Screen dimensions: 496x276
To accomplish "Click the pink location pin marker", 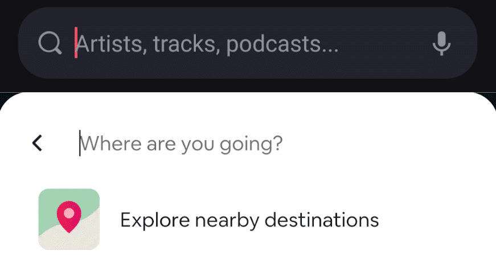I will (69, 217).
